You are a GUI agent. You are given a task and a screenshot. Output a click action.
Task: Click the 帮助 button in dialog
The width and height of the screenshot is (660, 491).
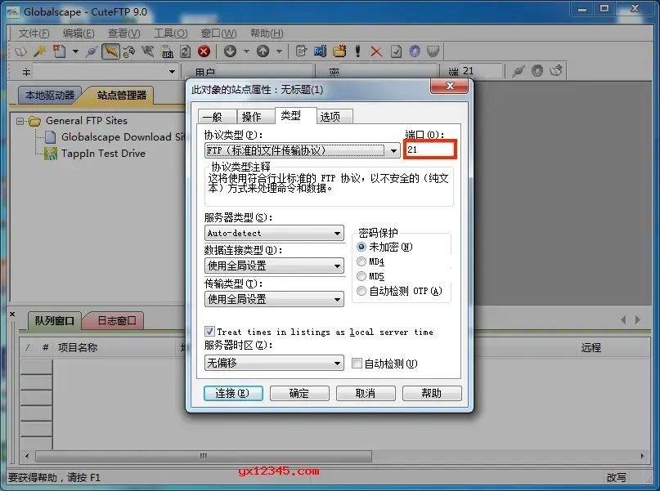tap(432, 394)
